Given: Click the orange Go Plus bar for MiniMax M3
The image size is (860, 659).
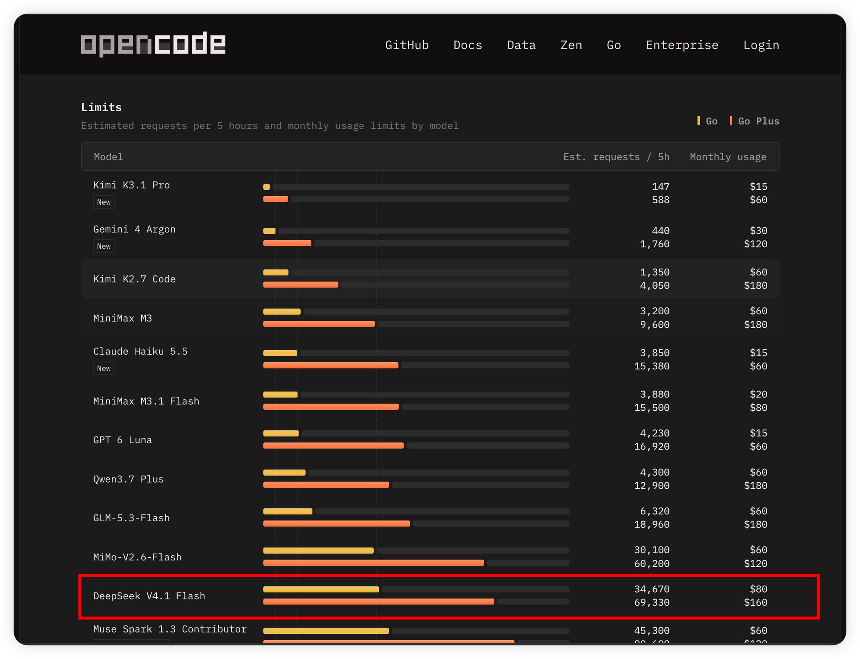Looking at the screenshot, I should click(x=319, y=324).
